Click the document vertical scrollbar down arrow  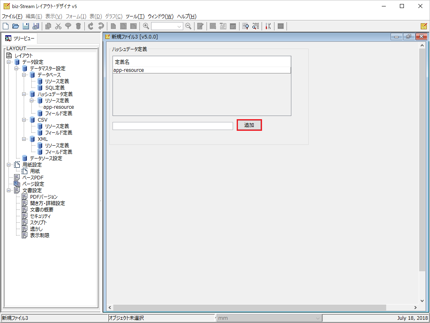[422, 300]
